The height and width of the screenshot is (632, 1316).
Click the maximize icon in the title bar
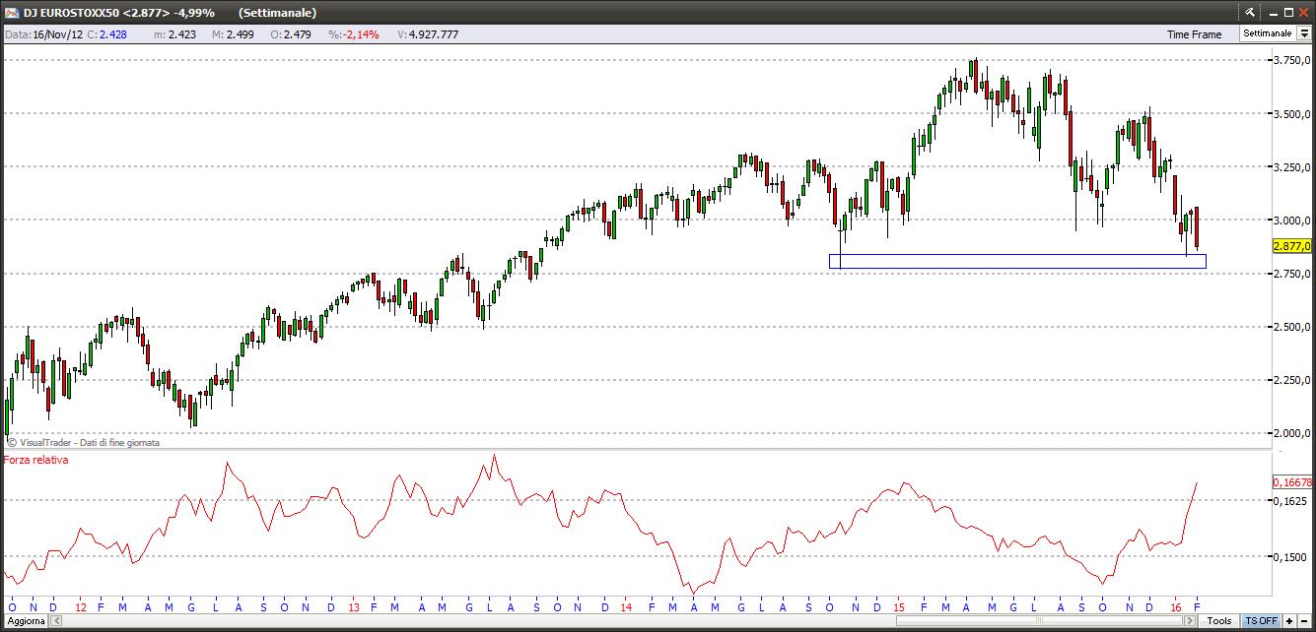pyautogui.click(x=1288, y=12)
